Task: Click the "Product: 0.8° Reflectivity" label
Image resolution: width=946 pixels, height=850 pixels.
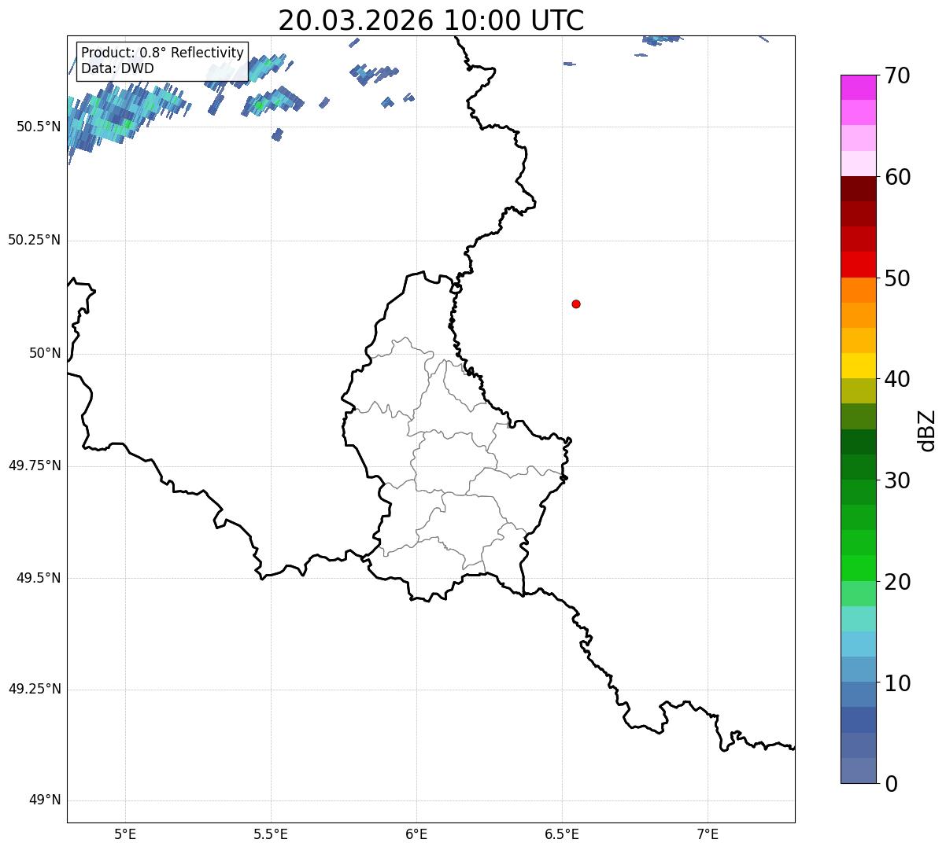Action: [163, 53]
